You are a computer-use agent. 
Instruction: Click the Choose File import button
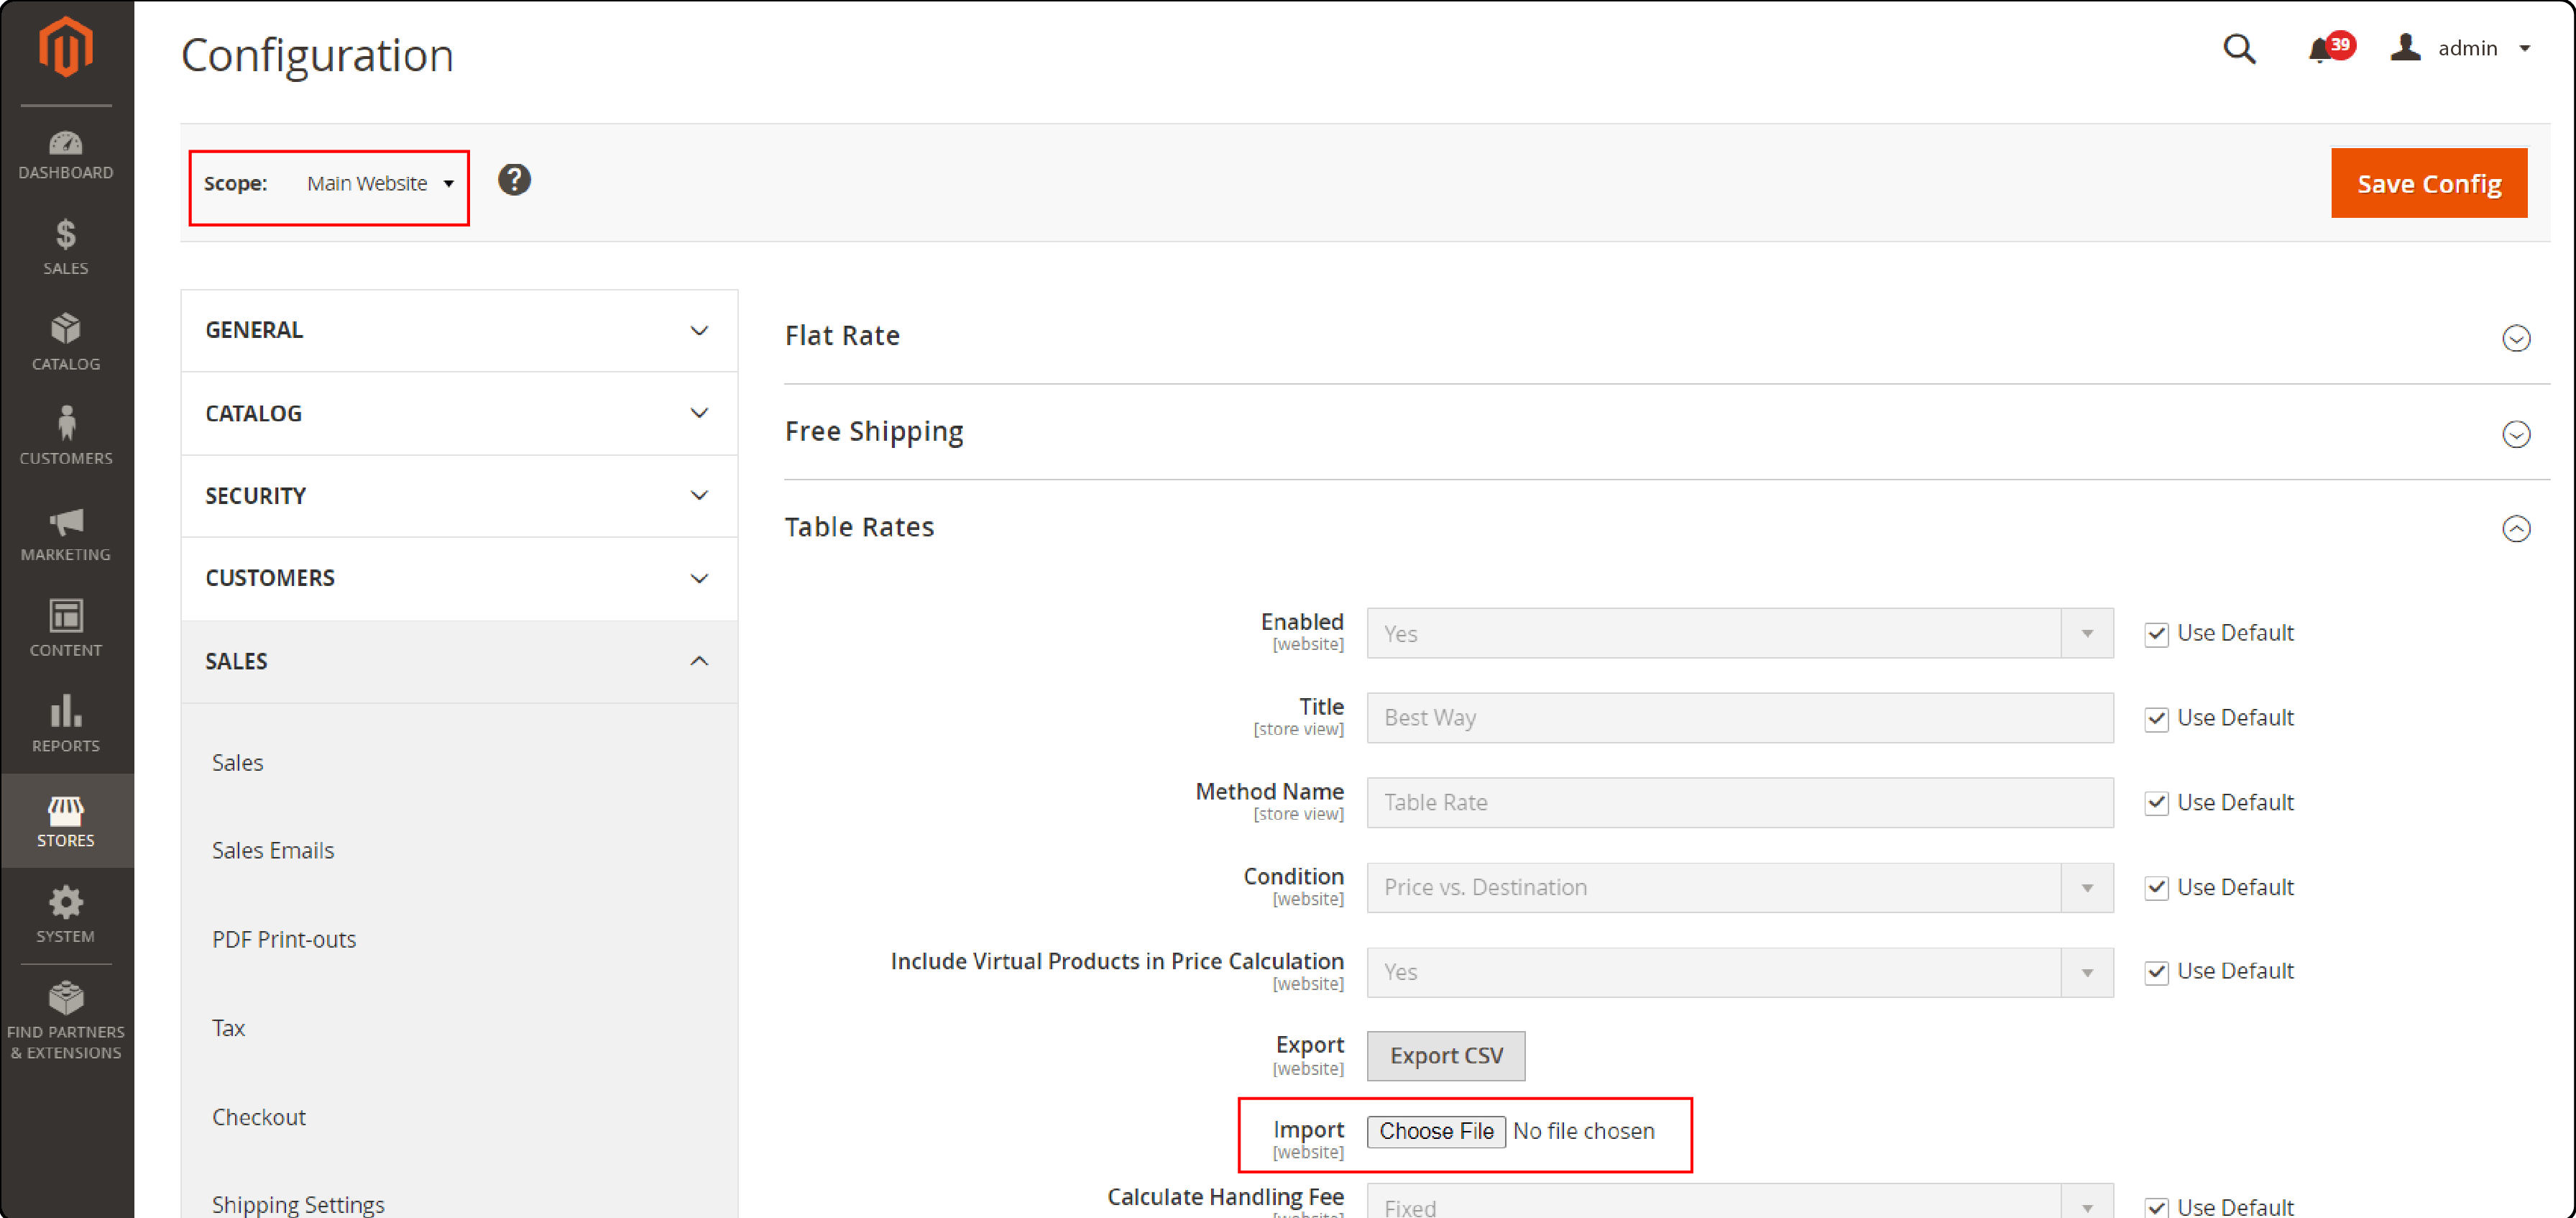click(1436, 1131)
